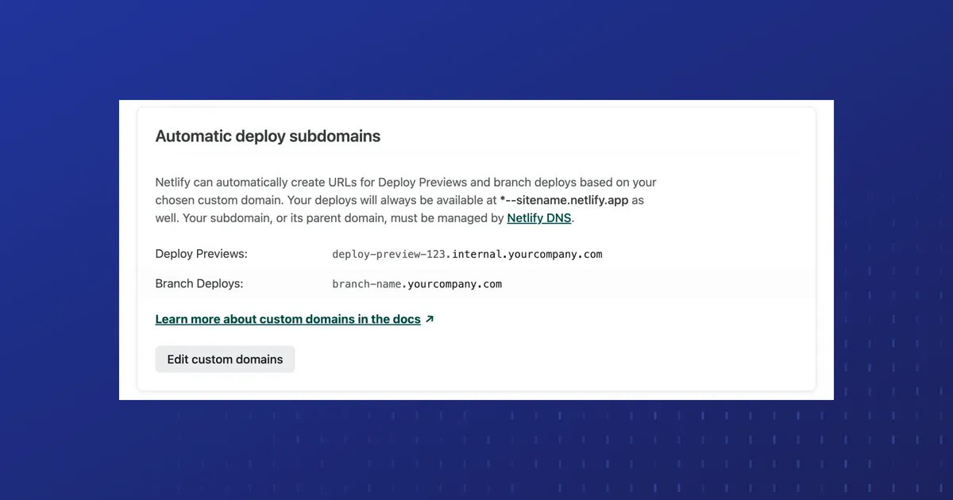Open the custom domains documentation link

(287, 318)
